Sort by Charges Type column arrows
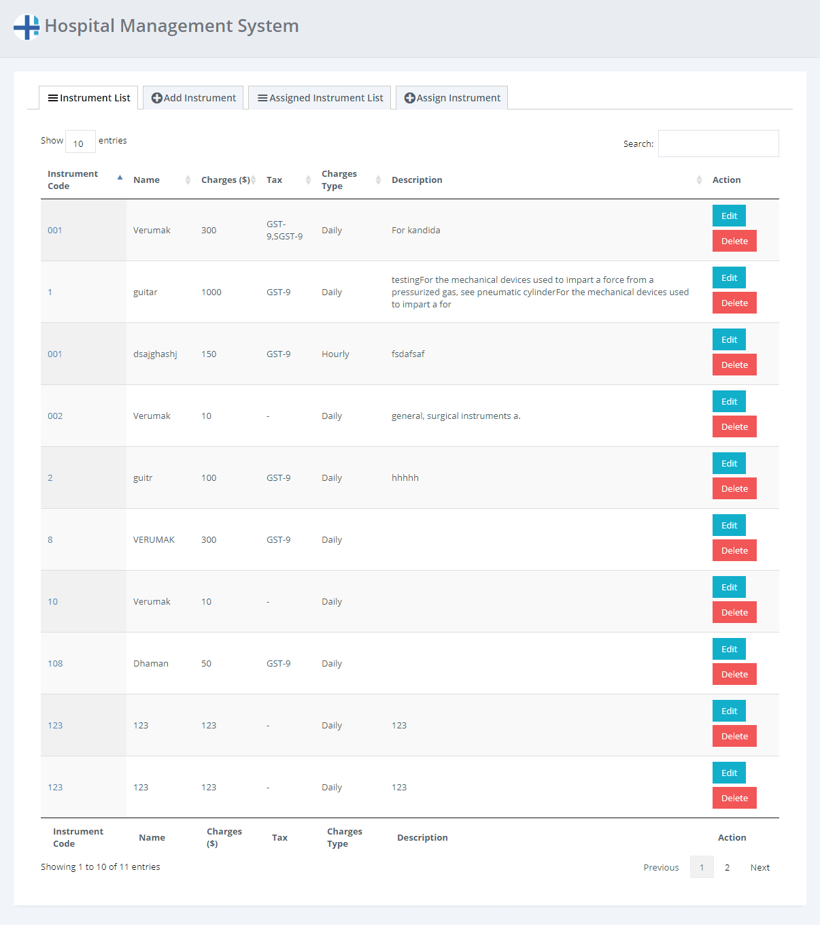This screenshot has height=925, width=820. (x=378, y=180)
